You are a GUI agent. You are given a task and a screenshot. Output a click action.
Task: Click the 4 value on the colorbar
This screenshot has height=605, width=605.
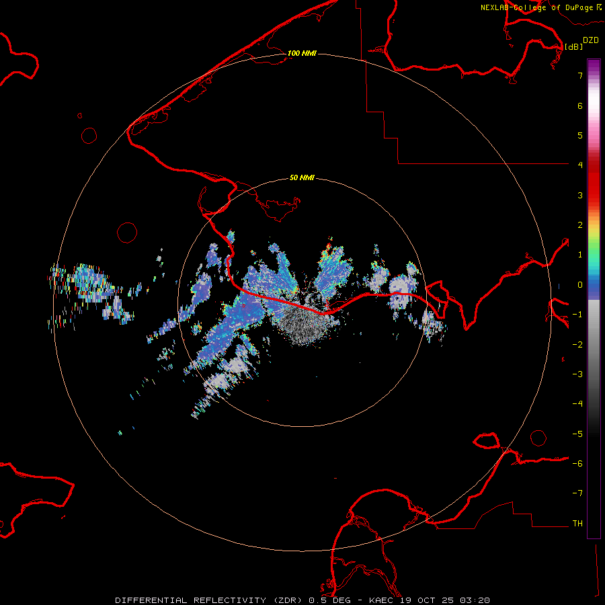(x=580, y=165)
